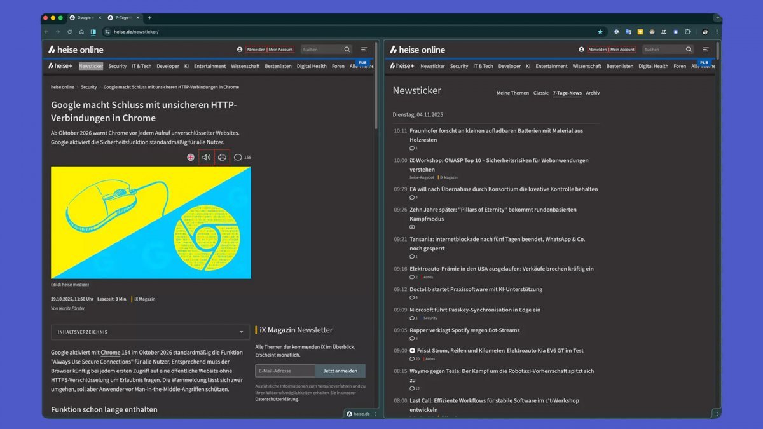Click the English language globe icon in the article

pos(190,157)
